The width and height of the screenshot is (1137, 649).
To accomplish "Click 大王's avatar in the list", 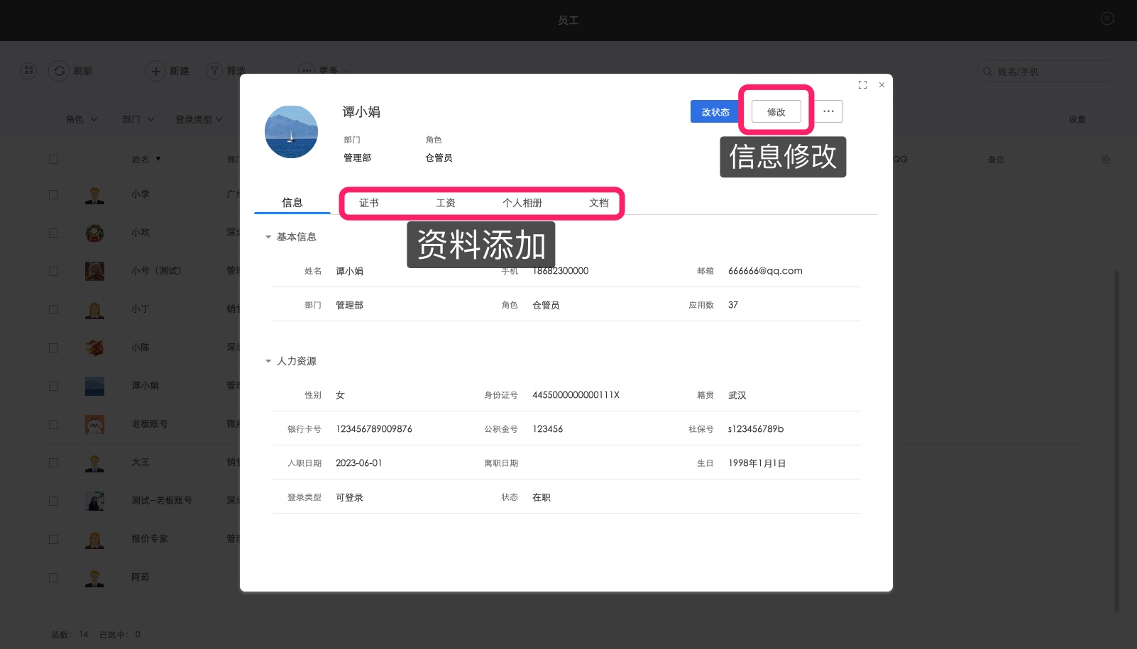I will tap(94, 462).
